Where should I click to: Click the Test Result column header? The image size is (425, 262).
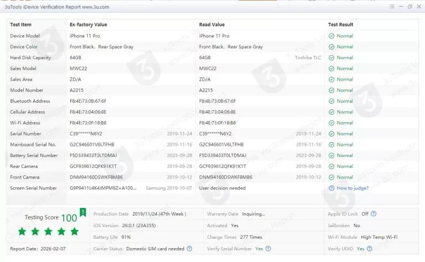point(340,25)
